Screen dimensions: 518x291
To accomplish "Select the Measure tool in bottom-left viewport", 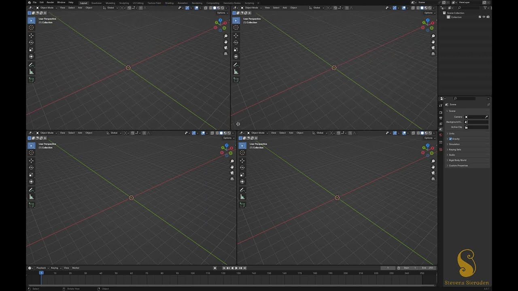I will (x=31, y=197).
